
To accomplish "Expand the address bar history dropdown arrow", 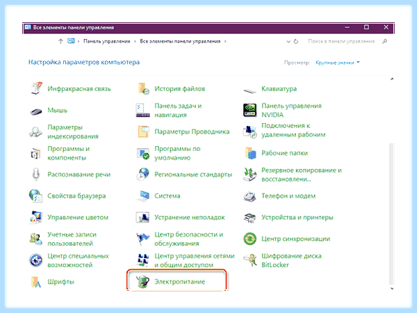I will pos(288,42).
